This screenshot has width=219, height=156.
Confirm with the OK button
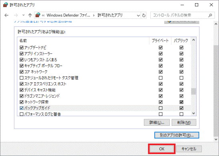[x=162, y=149]
